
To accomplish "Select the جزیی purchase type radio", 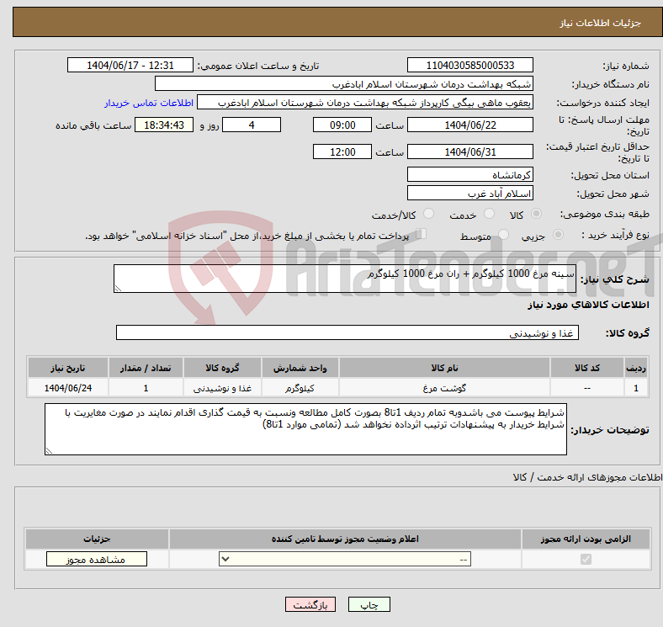I will click(x=558, y=234).
